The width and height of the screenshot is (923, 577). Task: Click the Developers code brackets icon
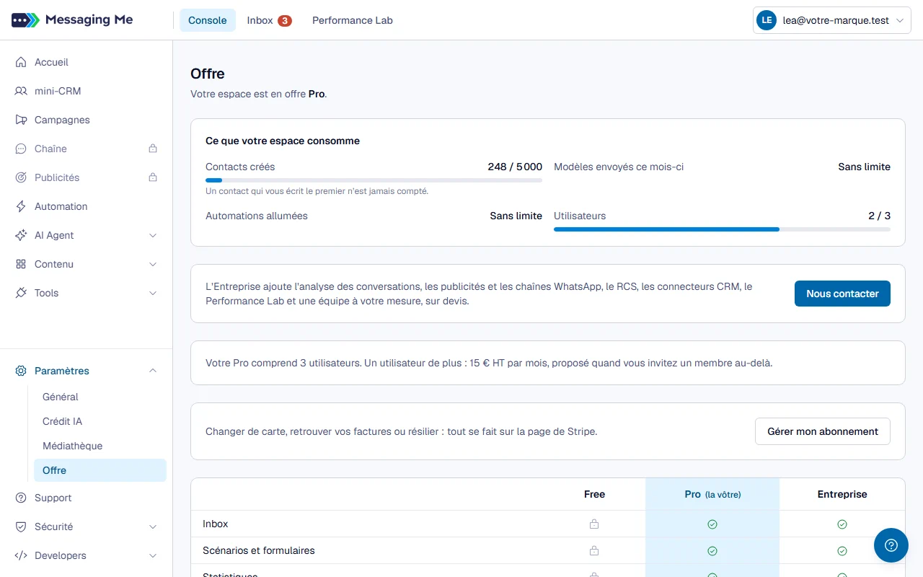click(21, 555)
